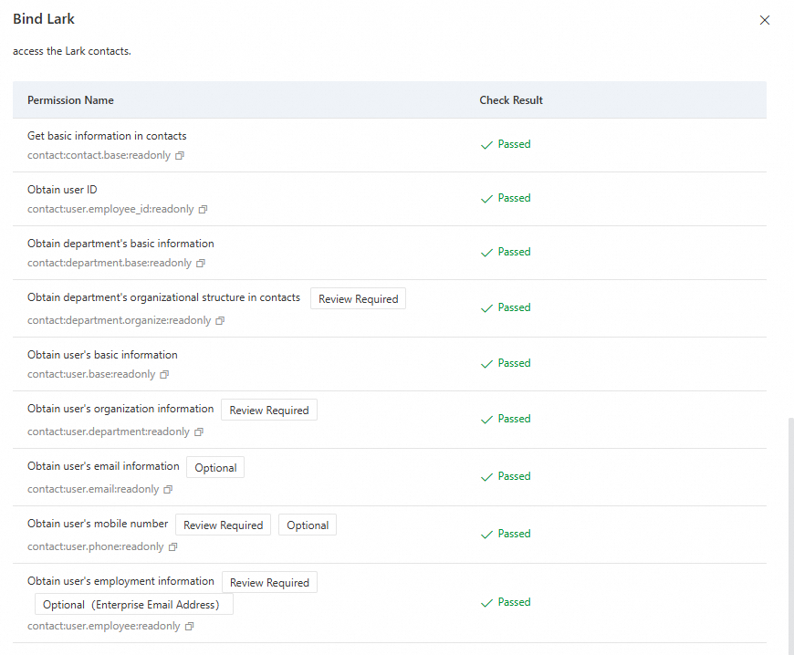Viewport: 794px width, 655px height.
Task: Select 'Obtain user's employment information' text
Action: pos(120,581)
